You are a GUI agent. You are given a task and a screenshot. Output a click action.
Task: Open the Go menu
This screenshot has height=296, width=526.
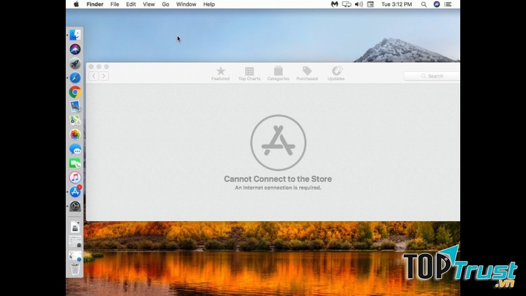(166, 5)
